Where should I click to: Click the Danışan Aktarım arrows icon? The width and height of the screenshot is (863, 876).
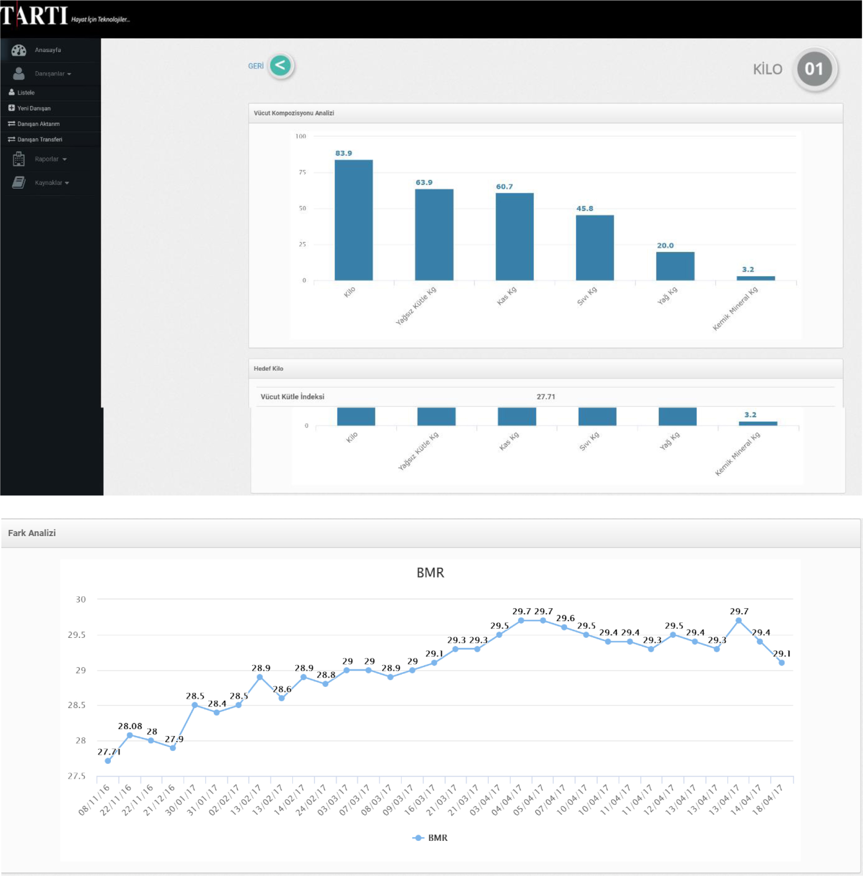12,124
